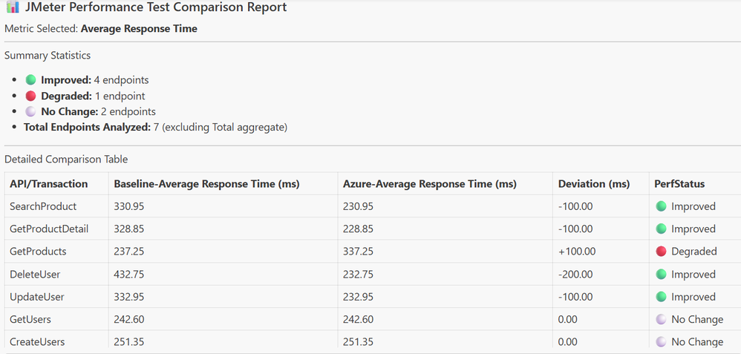Image resolution: width=741 pixels, height=354 pixels.
Task: Select the API/Transaction column header
Action: pos(49,184)
